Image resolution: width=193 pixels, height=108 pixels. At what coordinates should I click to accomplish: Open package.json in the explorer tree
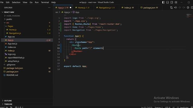[x=27, y=72]
